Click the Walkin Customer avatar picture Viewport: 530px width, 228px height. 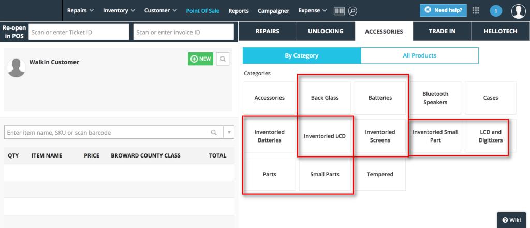16,67
